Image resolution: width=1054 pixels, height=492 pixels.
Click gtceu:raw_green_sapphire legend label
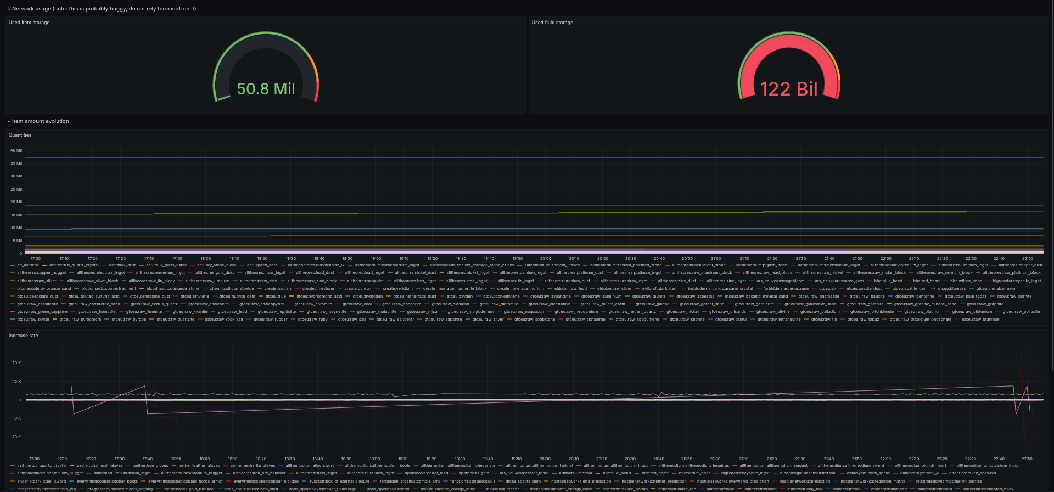click(42, 311)
